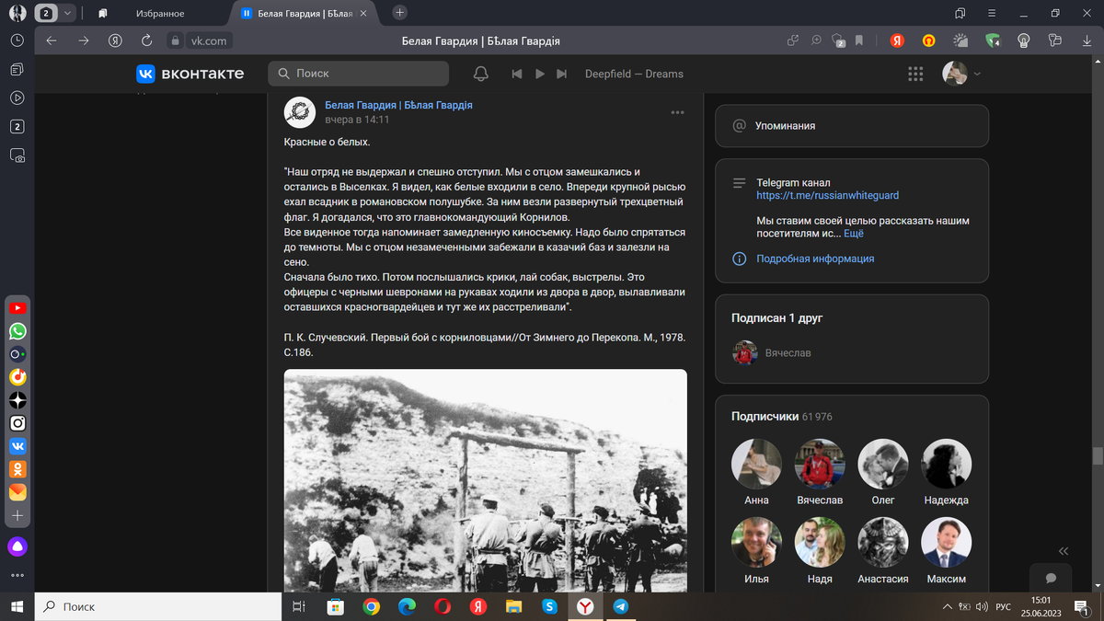This screenshot has height=621, width=1104.
Task: Bookmark this page in address bar
Action: 858,40
